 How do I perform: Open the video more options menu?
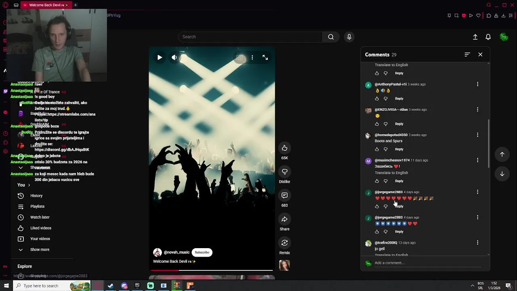(x=252, y=57)
